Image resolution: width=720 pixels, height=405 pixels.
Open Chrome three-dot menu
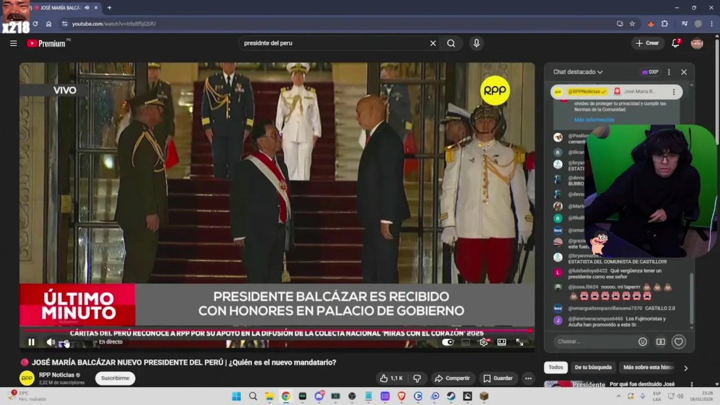click(x=710, y=24)
